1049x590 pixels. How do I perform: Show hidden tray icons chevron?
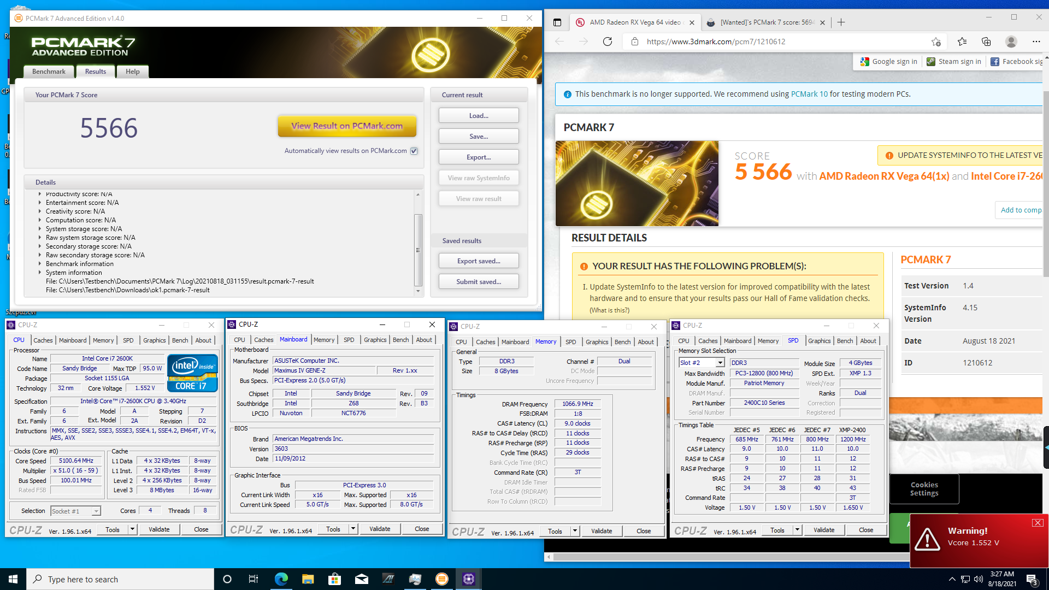coord(952,579)
